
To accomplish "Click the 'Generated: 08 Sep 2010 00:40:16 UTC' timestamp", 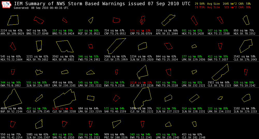I will click(x=41, y=8).
